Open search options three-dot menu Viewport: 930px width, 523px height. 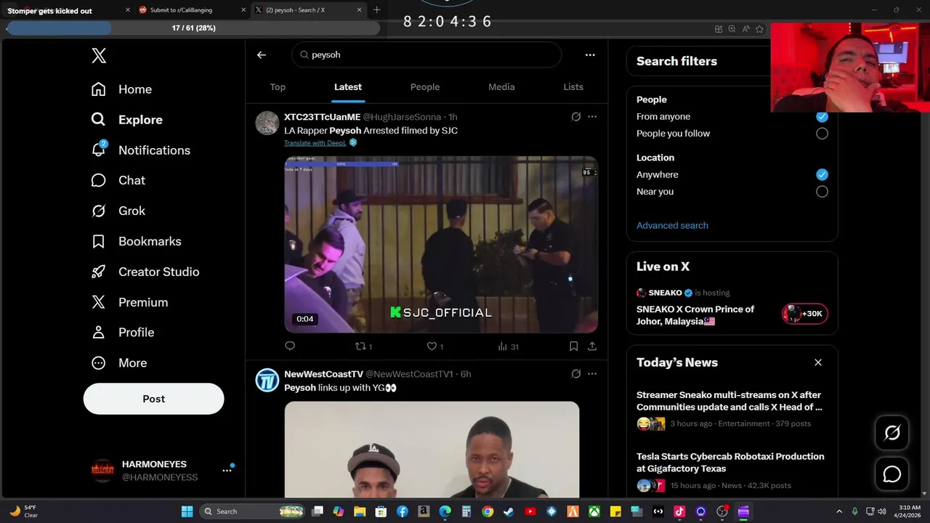coord(590,54)
